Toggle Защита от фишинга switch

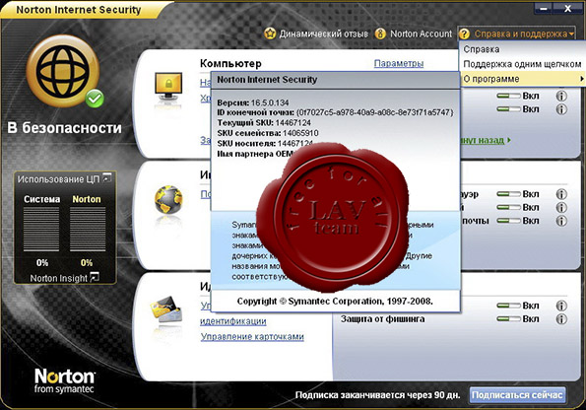click(x=508, y=319)
